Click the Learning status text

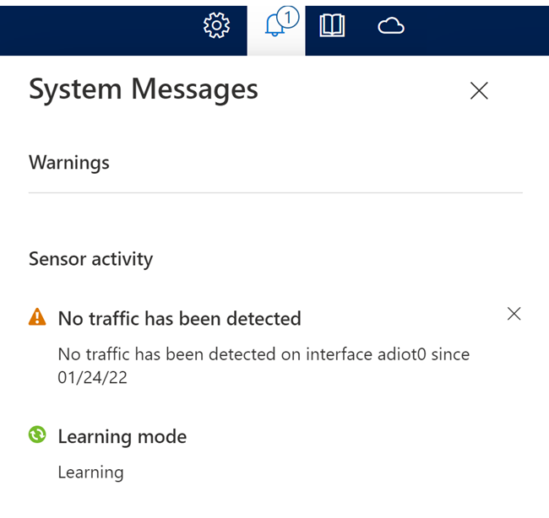click(90, 472)
